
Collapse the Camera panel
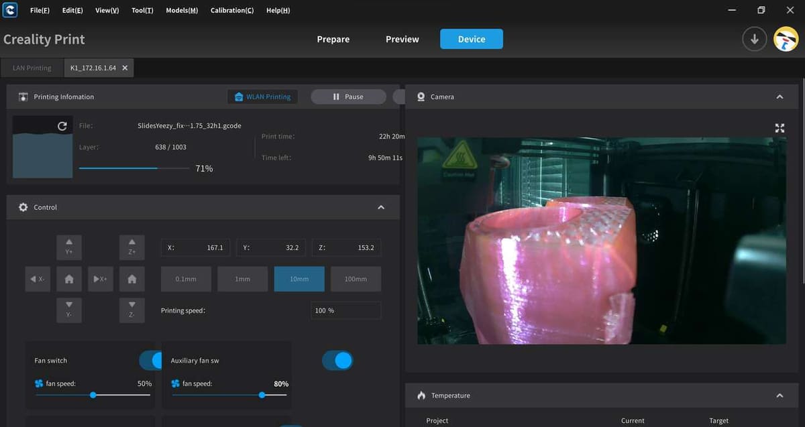(x=780, y=97)
